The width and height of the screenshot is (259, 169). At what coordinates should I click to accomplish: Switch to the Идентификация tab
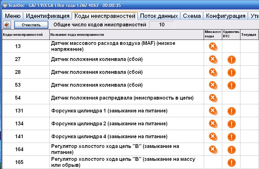pyautogui.click(x=47, y=16)
